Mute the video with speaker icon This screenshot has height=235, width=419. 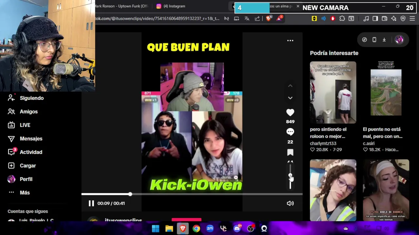pyautogui.click(x=290, y=203)
